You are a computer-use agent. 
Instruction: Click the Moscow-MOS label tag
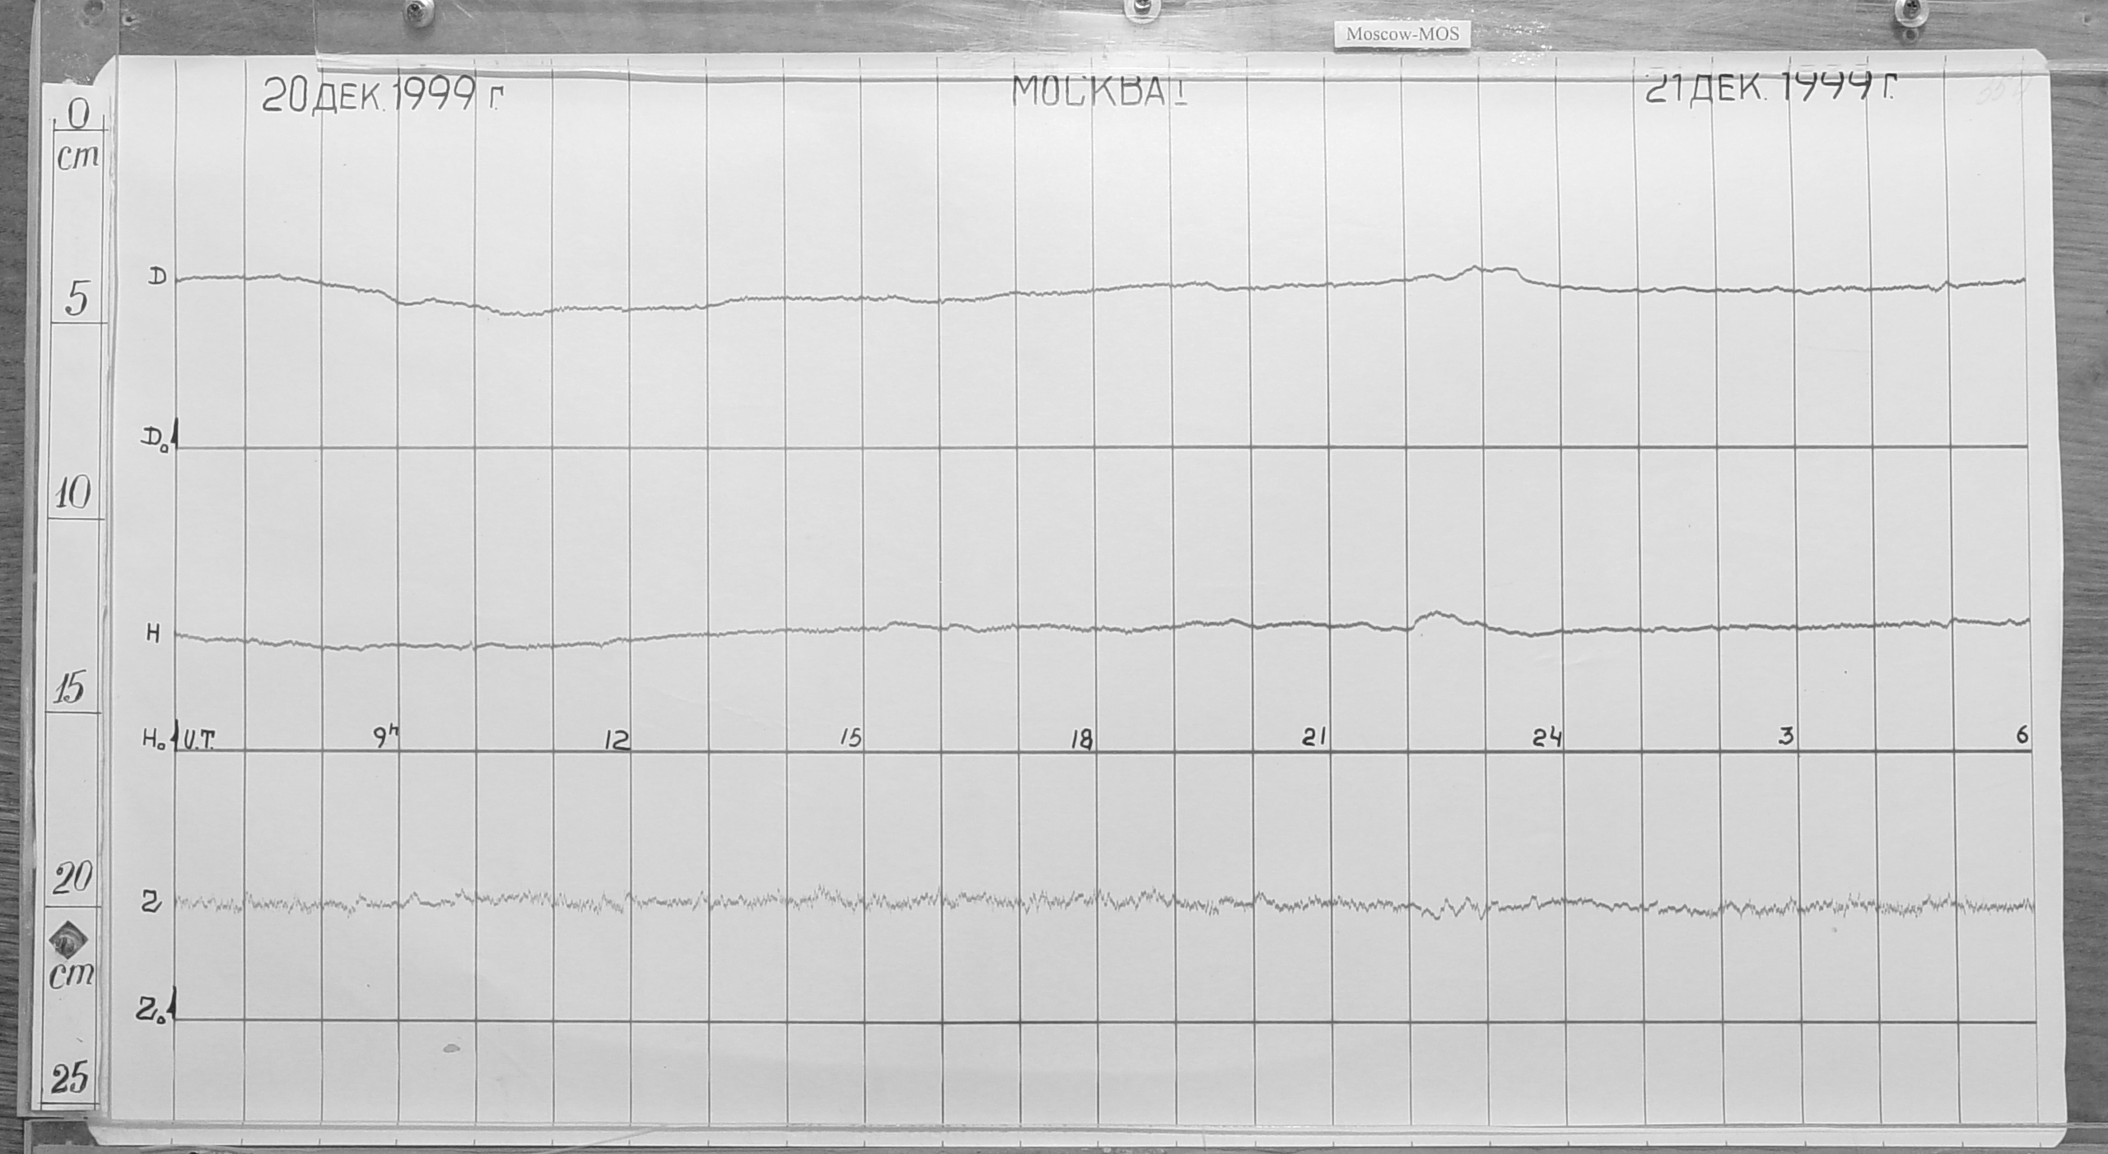(x=1401, y=35)
